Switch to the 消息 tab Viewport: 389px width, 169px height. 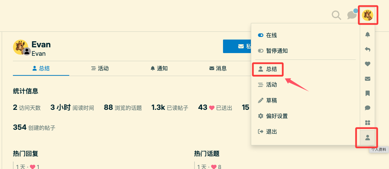click(x=218, y=68)
